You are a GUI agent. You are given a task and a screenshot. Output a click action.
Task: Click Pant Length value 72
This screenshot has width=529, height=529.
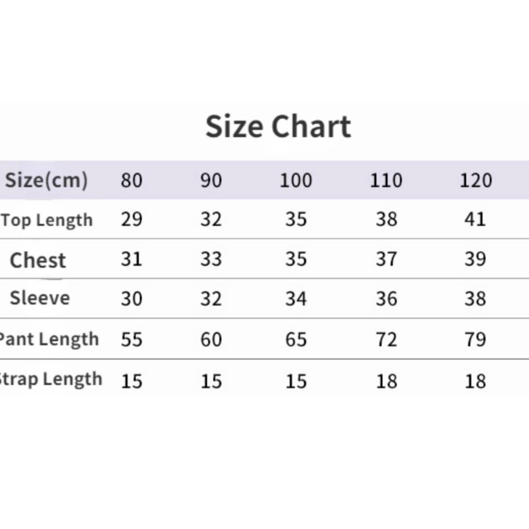click(x=386, y=339)
